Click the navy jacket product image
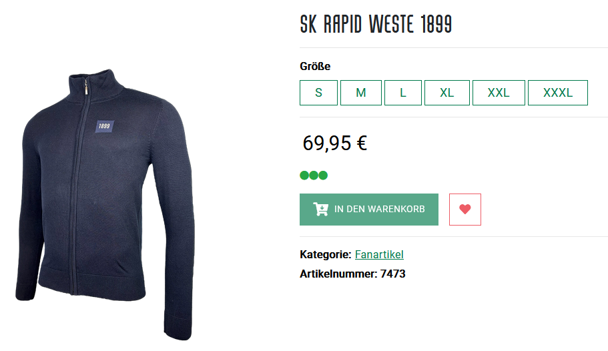Image resolution: width=608 pixels, height=351 pixels. pos(105,204)
